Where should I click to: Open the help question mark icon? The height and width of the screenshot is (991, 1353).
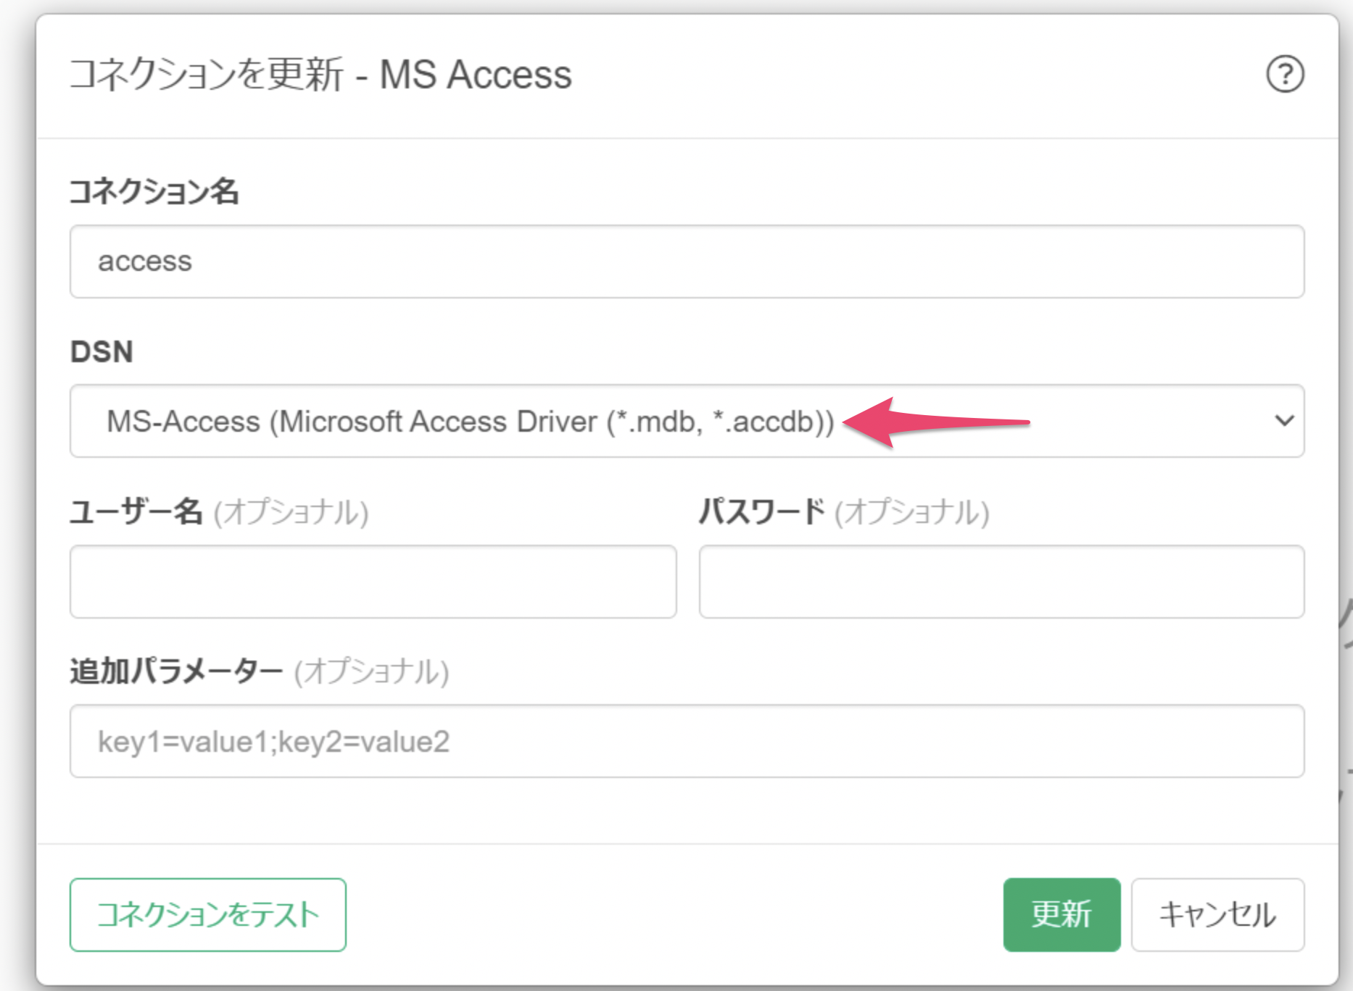[1285, 74]
